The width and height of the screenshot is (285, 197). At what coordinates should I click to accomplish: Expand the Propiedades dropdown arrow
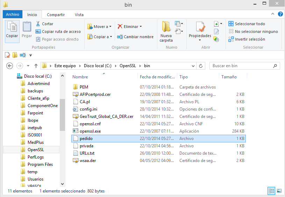click(200, 40)
